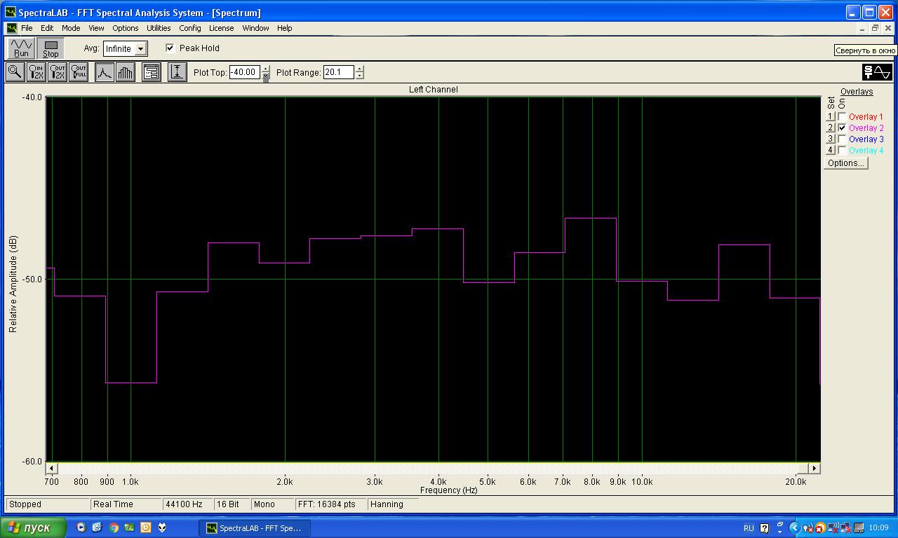Click the Zoom Out 2X icon

[x=58, y=72]
